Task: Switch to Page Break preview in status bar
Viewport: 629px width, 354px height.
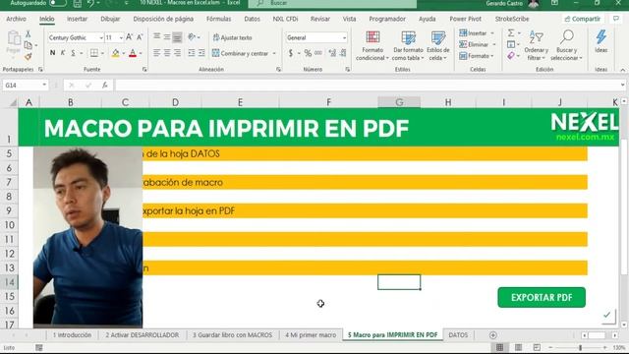Action: [x=537, y=347]
